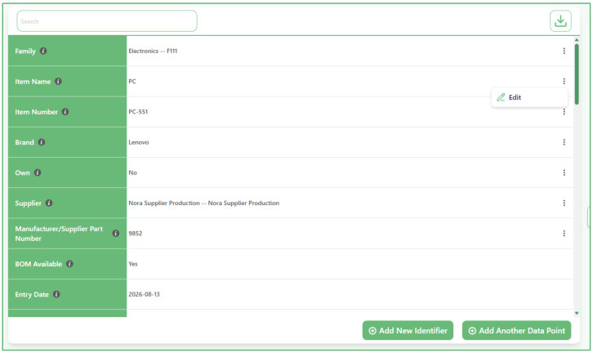Click the 'Brand' field label

click(25, 142)
